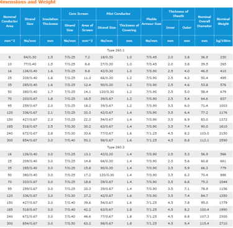This screenshot has height=228, width=233.
Task: Click the 'Core Screen' group header
Action: point(78,14)
